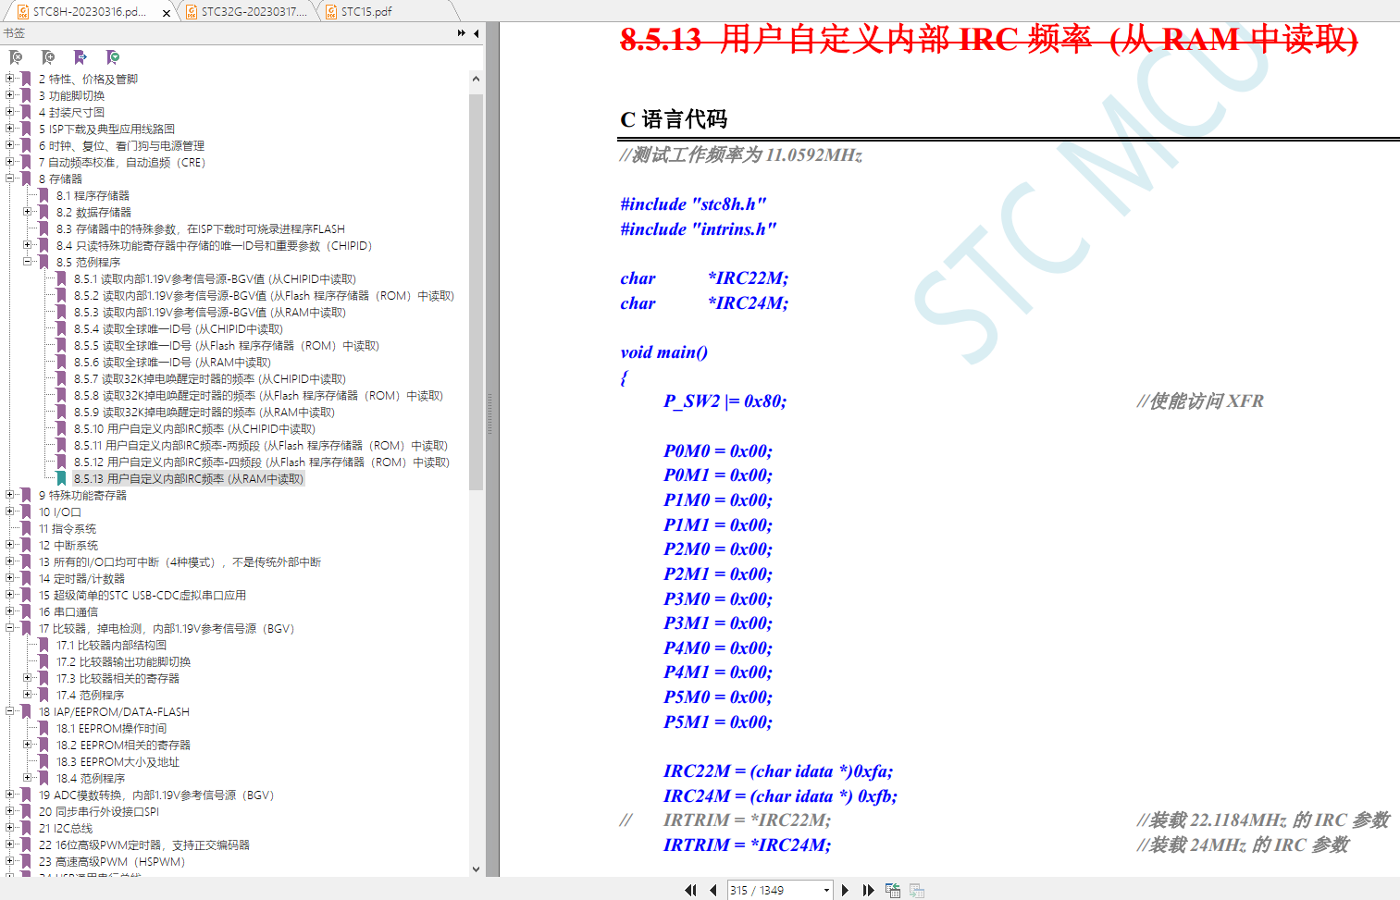
Task: Collapse the 8.5 范例程序 bookmark node
Action: pos(28,262)
